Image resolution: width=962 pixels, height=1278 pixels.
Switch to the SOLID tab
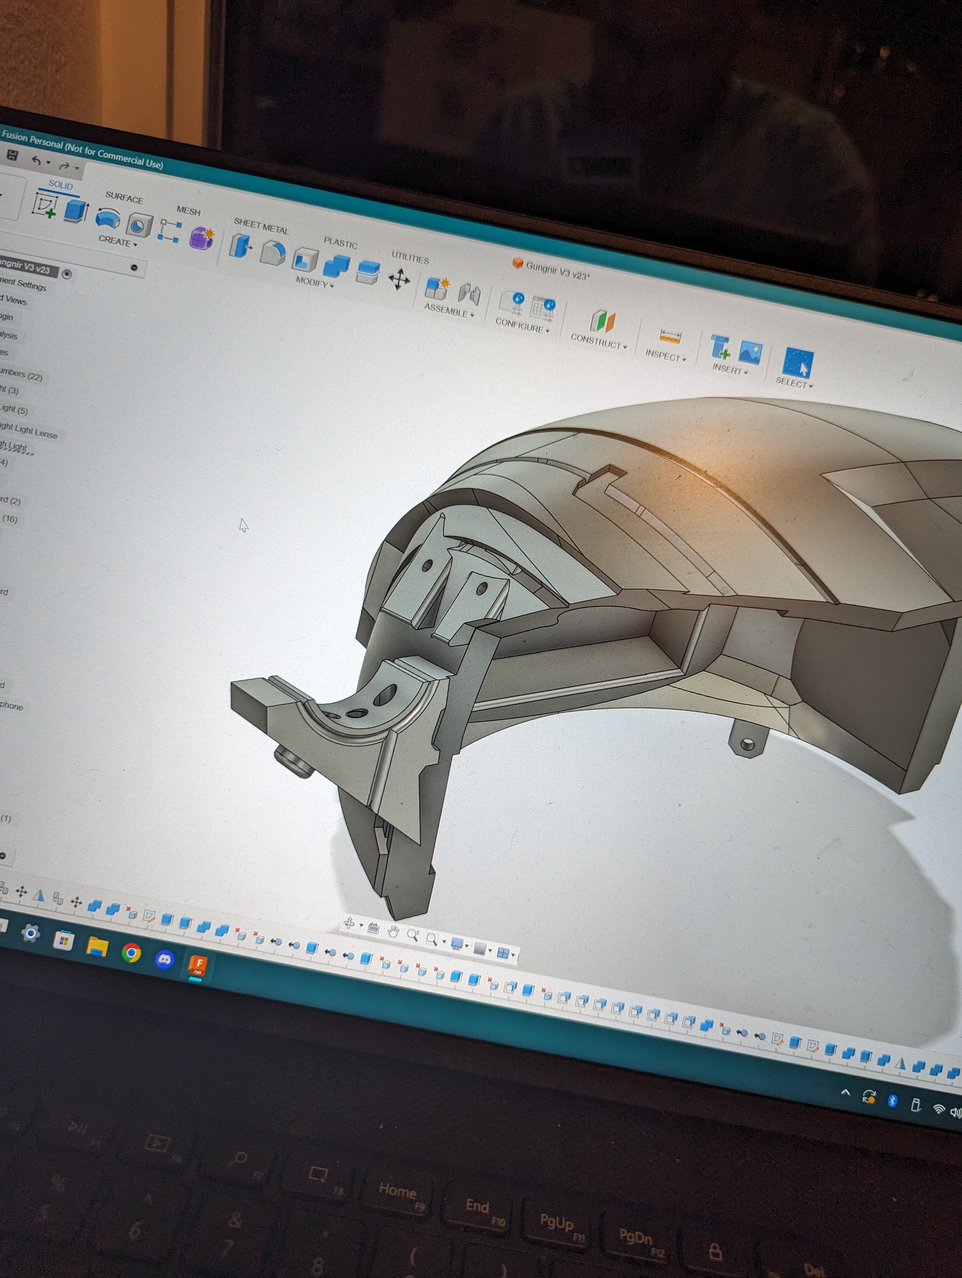pos(61,185)
